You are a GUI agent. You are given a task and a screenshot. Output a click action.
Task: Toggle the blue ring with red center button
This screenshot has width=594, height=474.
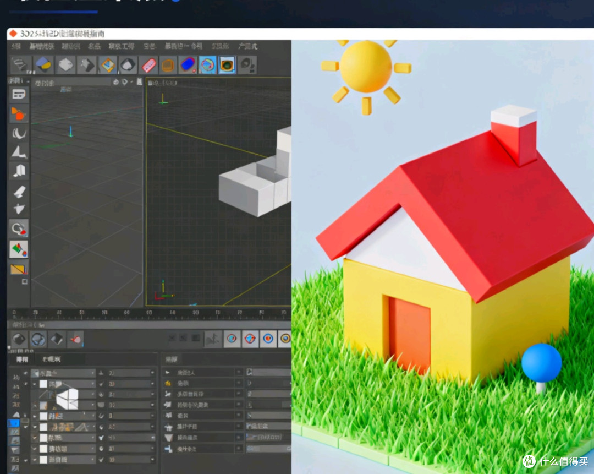(232, 338)
